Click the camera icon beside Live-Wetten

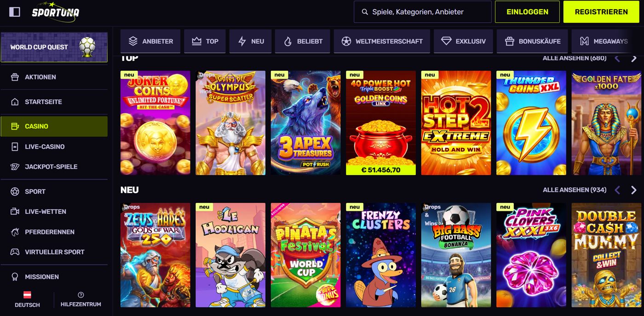(15, 212)
